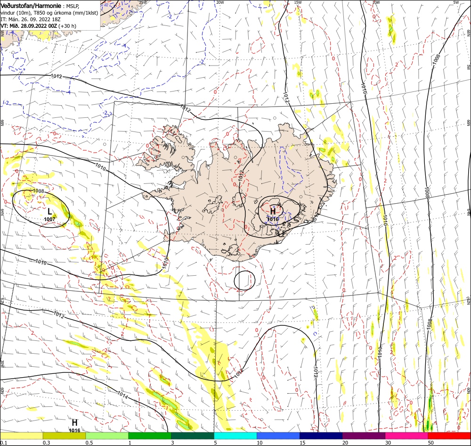This screenshot has height=446, width=471.
Task: Click the legend value 15
Action: click(x=302, y=443)
